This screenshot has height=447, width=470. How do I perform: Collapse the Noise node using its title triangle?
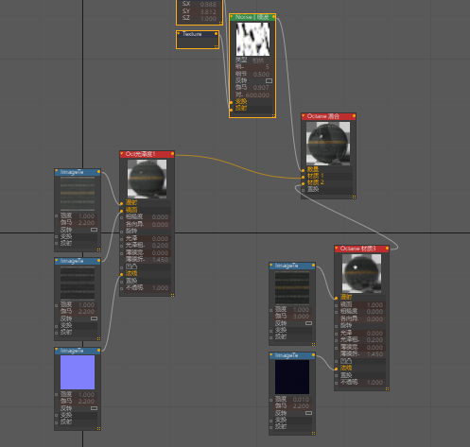coord(232,17)
